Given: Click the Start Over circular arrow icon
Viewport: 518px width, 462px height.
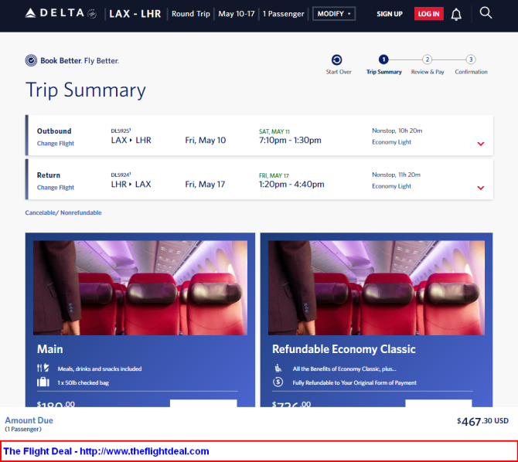Looking at the screenshot, I should coord(336,59).
